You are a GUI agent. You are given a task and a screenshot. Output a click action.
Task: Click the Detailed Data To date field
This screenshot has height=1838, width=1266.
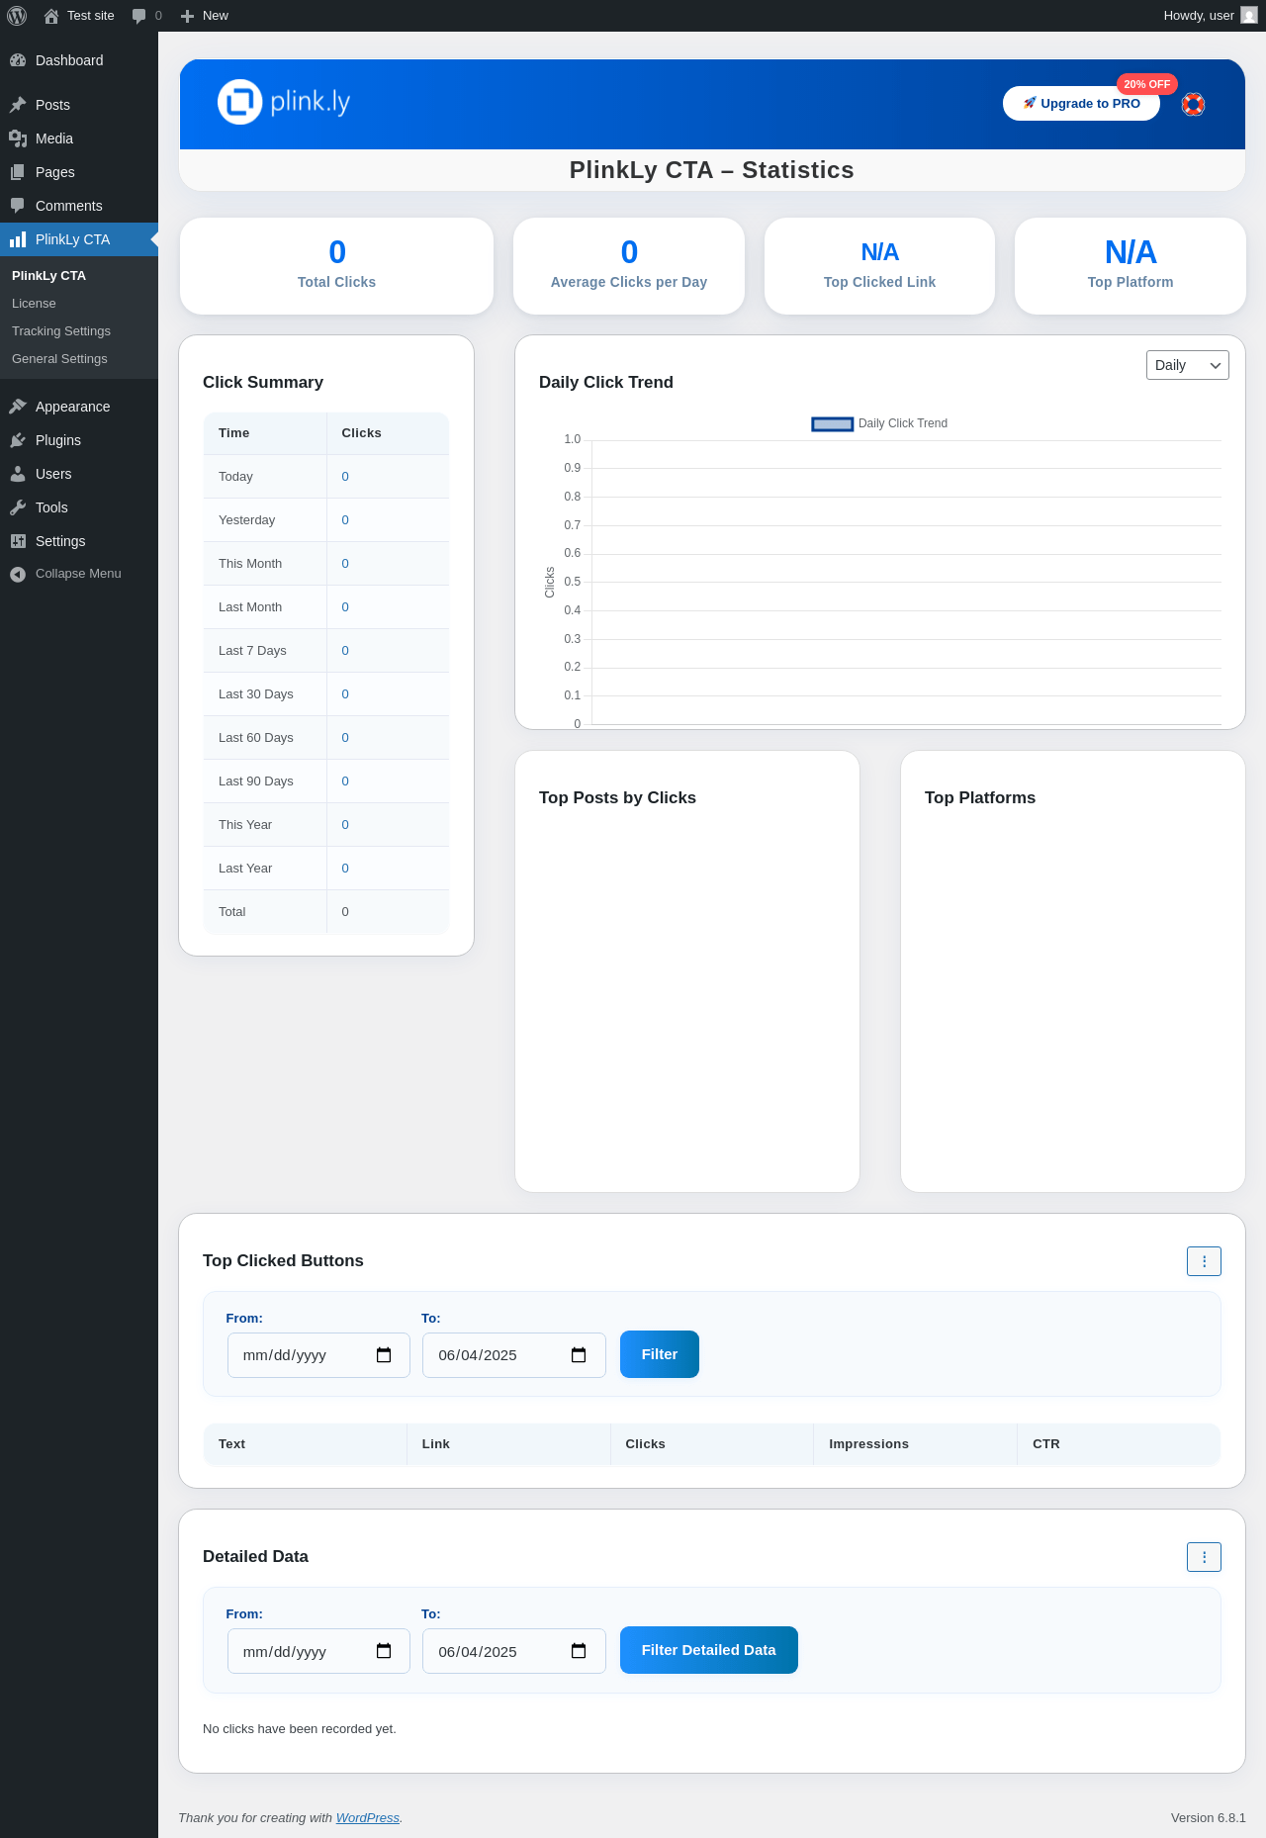[514, 1651]
